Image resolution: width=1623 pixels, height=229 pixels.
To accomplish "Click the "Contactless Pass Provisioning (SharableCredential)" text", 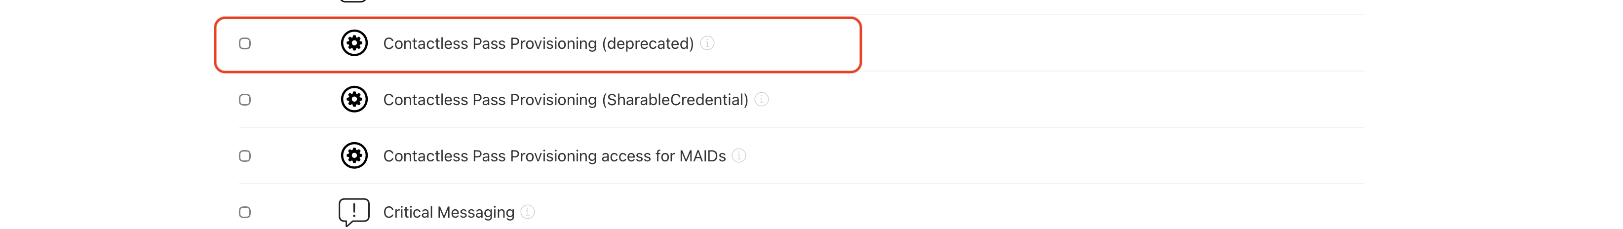I will coord(565,100).
